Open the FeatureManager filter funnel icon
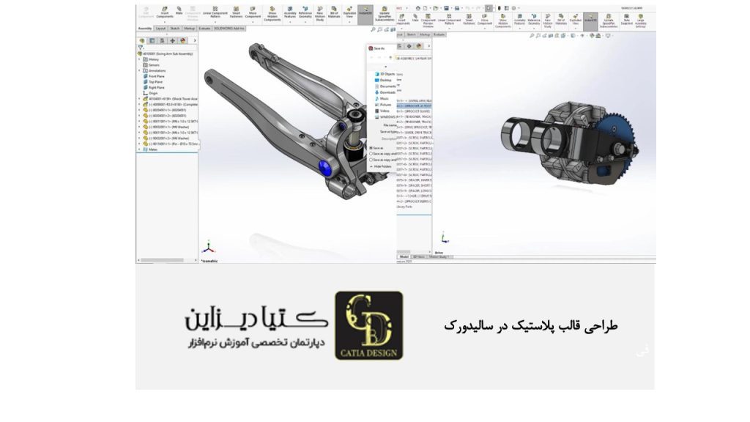Image resolution: width=750 pixels, height=422 pixels. (x=140, y=48)
